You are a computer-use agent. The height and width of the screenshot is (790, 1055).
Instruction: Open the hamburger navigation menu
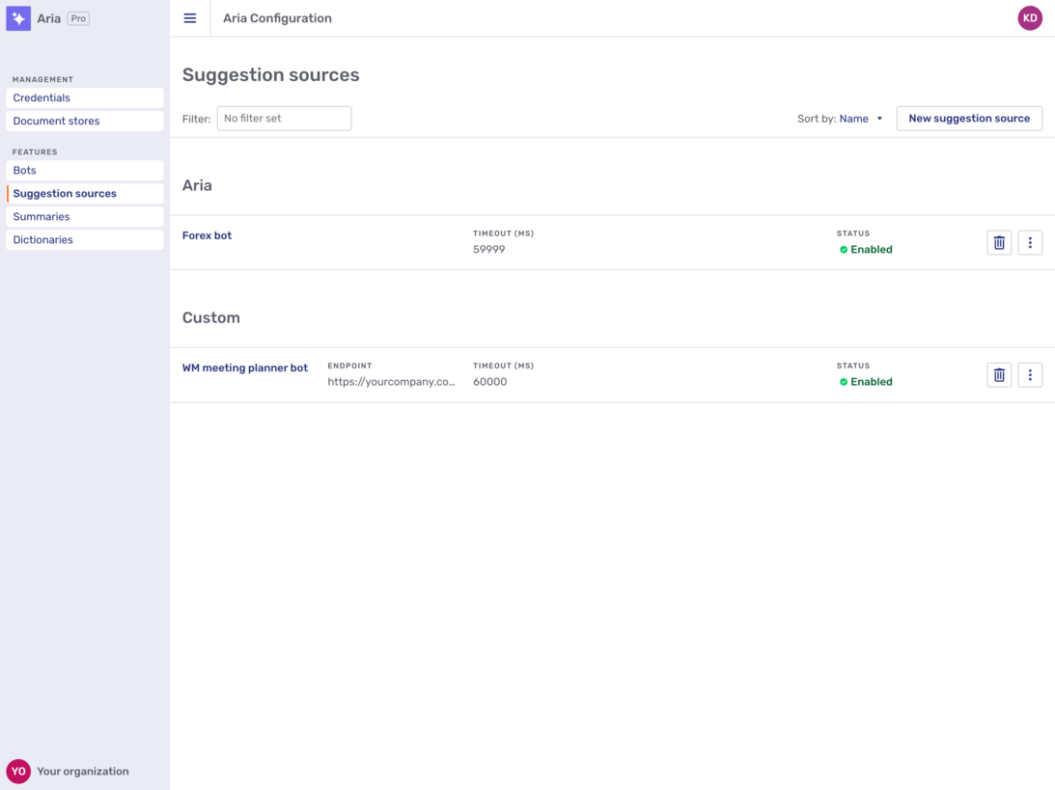(189, 17)
